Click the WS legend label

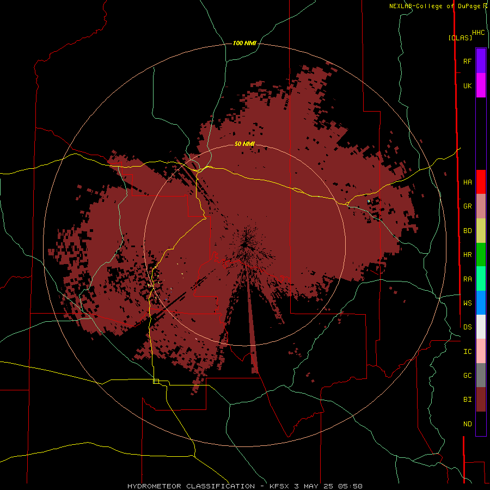click(x=467, y=303)
